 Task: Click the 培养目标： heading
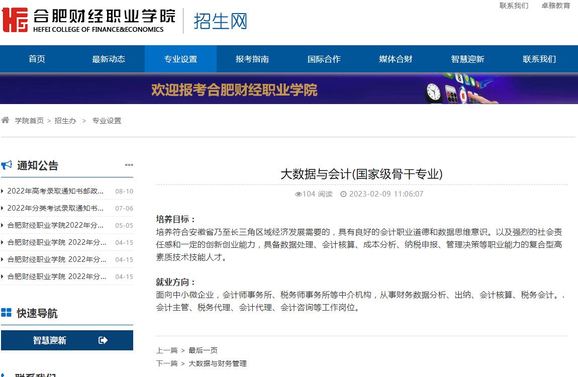click(176, 219)
